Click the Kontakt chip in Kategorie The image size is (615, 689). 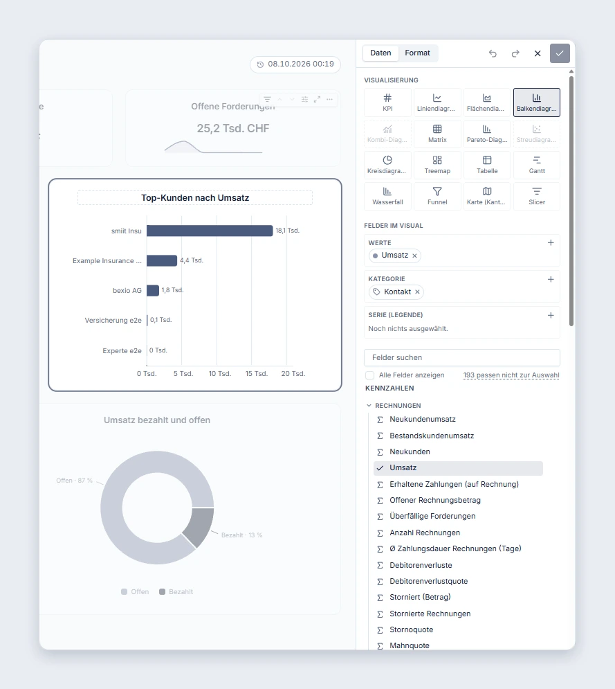pos(396,292)
